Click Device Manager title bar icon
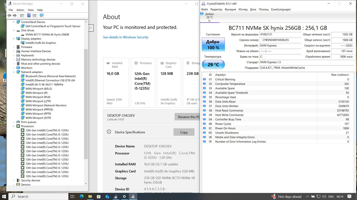 pyautogui.click(x=9, y=4)
